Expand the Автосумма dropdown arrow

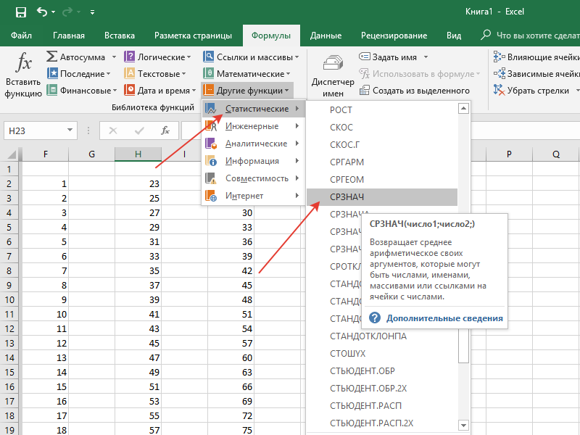point(114,57)
